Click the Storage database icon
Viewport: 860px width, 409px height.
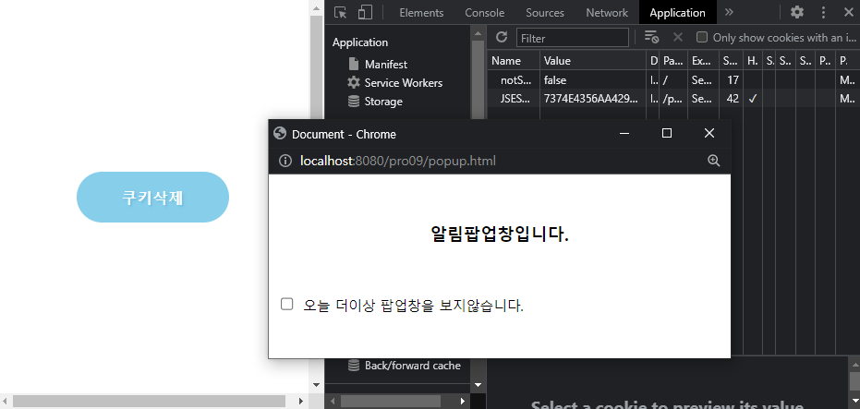point(354,102)
